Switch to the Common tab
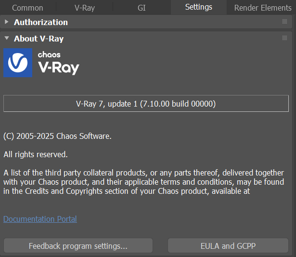 27,8
